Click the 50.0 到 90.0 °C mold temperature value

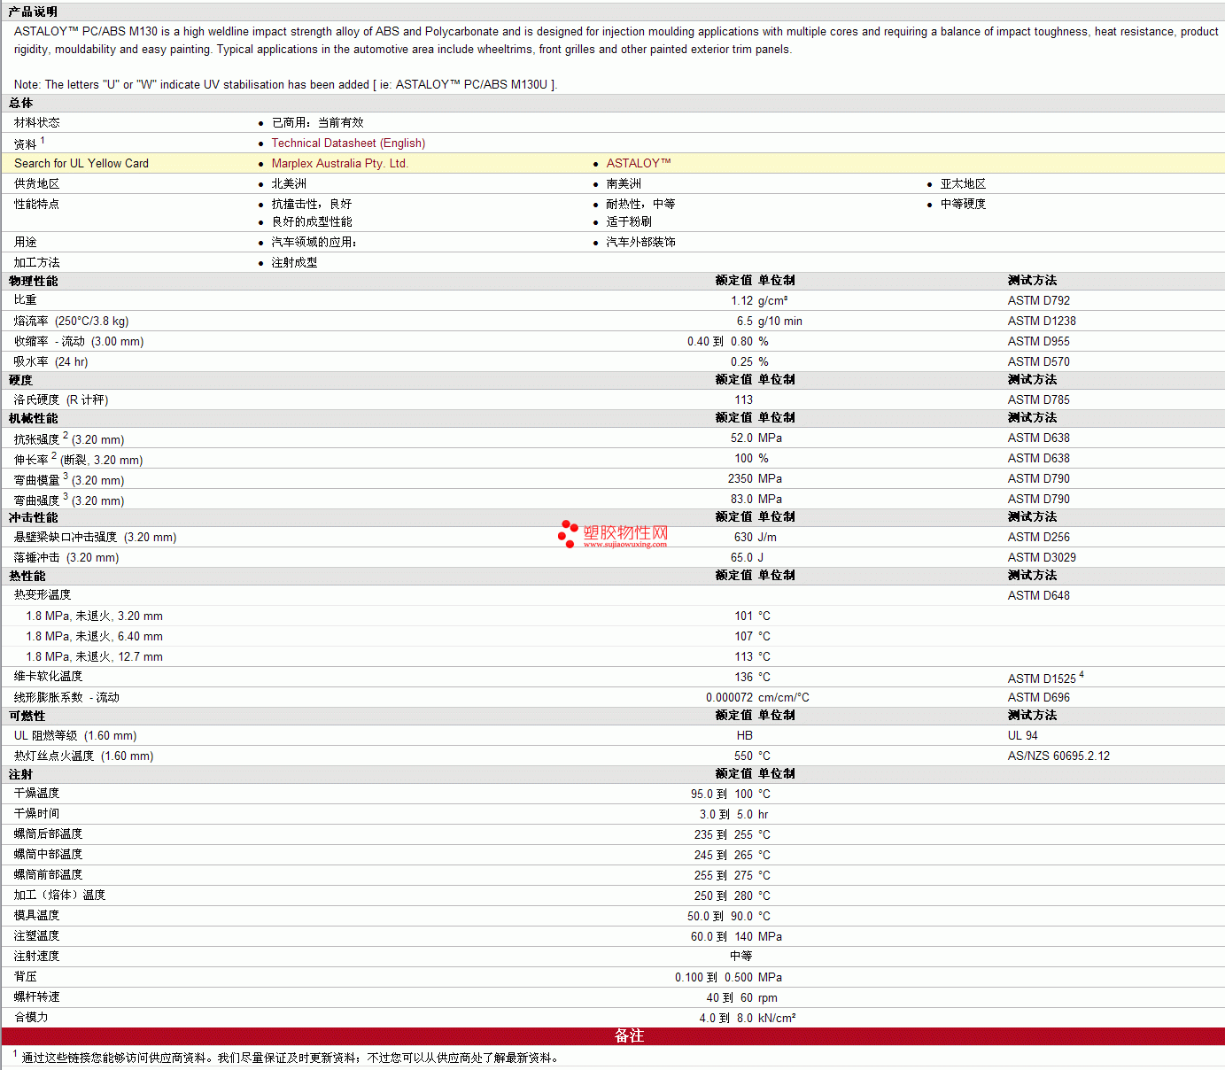(729, 916)
